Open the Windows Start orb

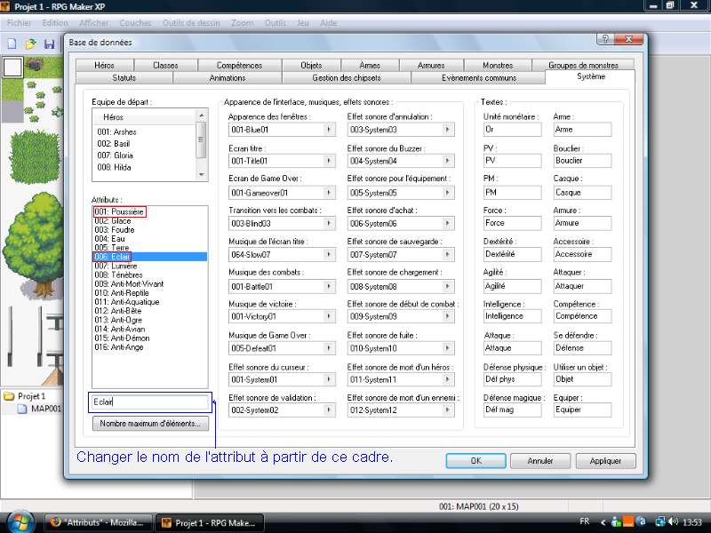coord(19,521)
